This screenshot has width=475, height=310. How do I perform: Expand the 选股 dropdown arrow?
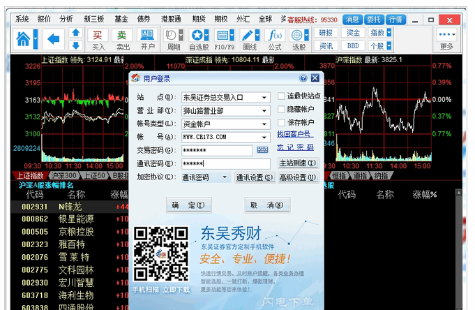point(306,36)
